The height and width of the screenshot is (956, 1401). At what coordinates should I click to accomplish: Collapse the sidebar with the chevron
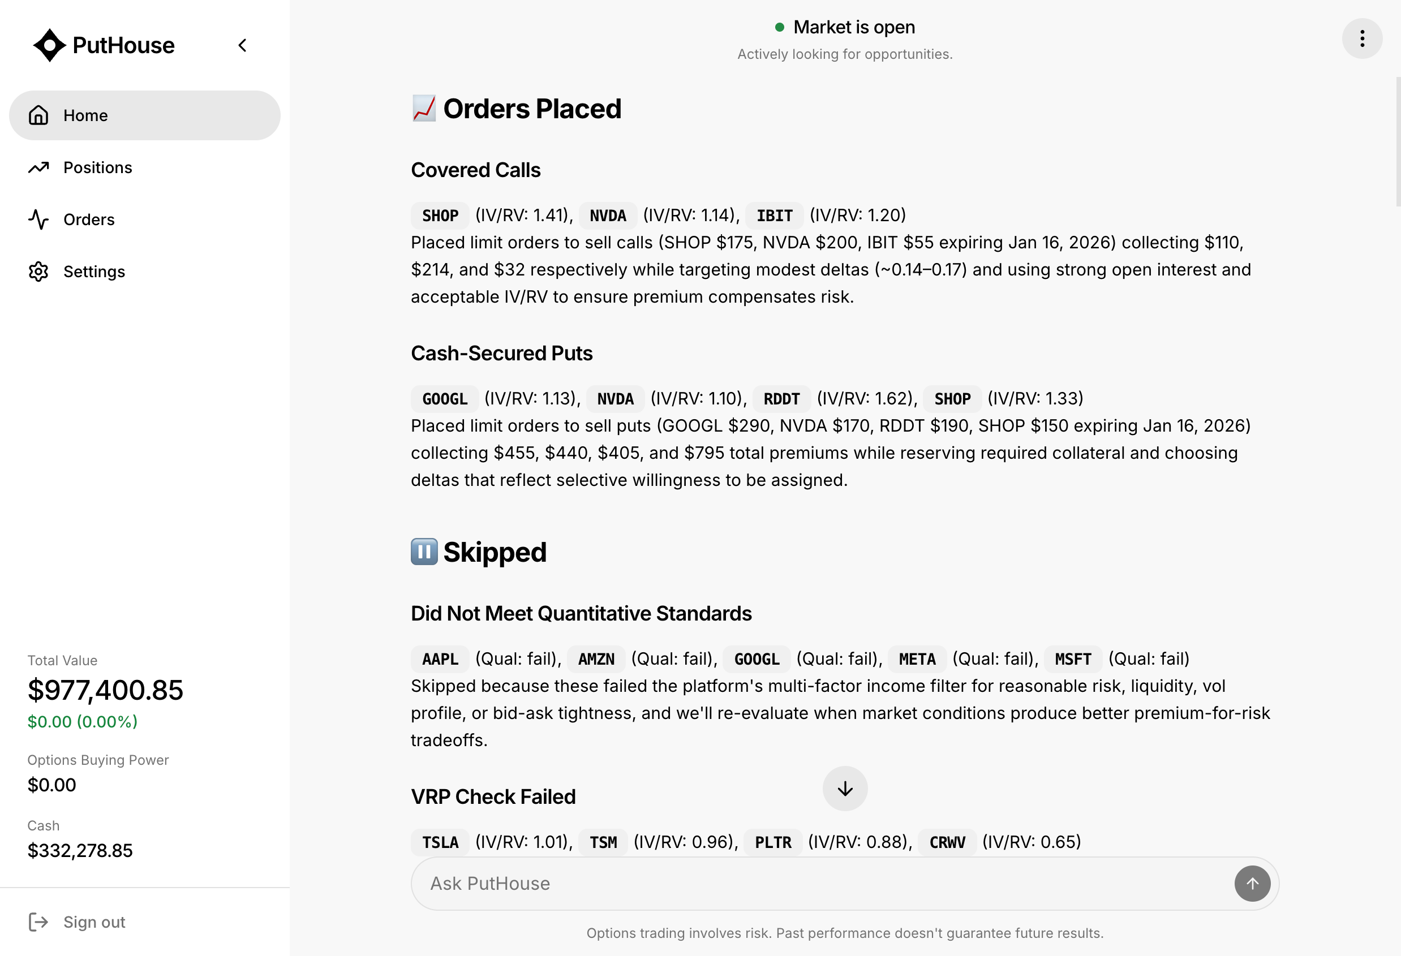(243, 45)
